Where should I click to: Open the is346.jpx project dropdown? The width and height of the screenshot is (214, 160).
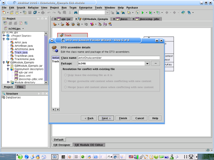[x=23, y=29]
